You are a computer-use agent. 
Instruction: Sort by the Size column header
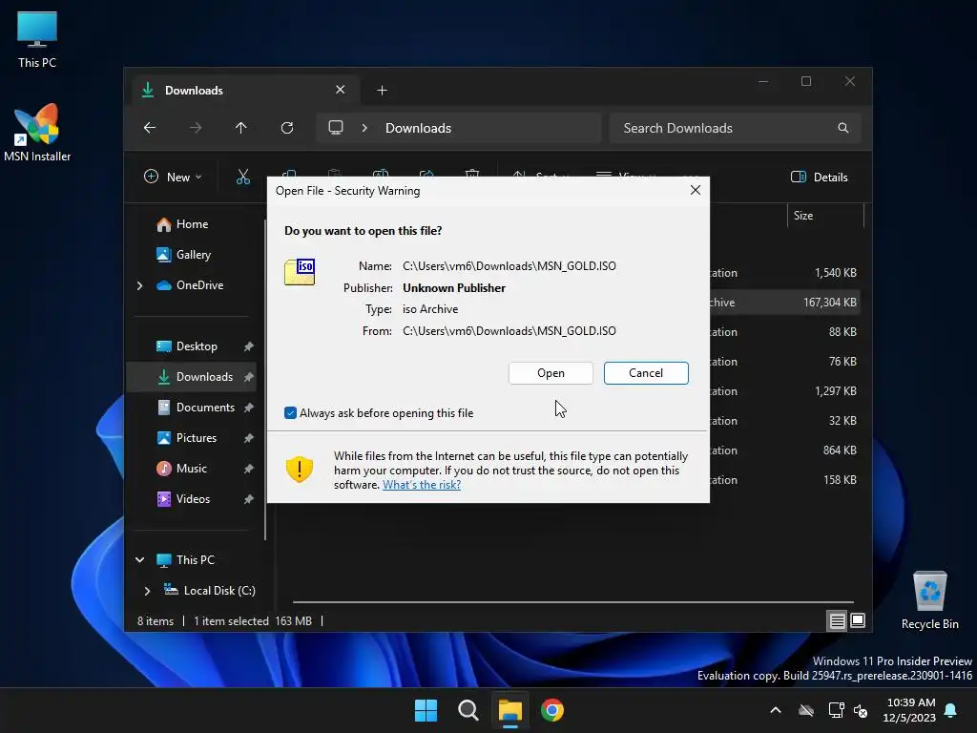825,216
